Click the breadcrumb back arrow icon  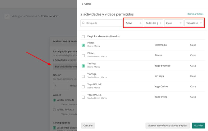pos(7,16)
